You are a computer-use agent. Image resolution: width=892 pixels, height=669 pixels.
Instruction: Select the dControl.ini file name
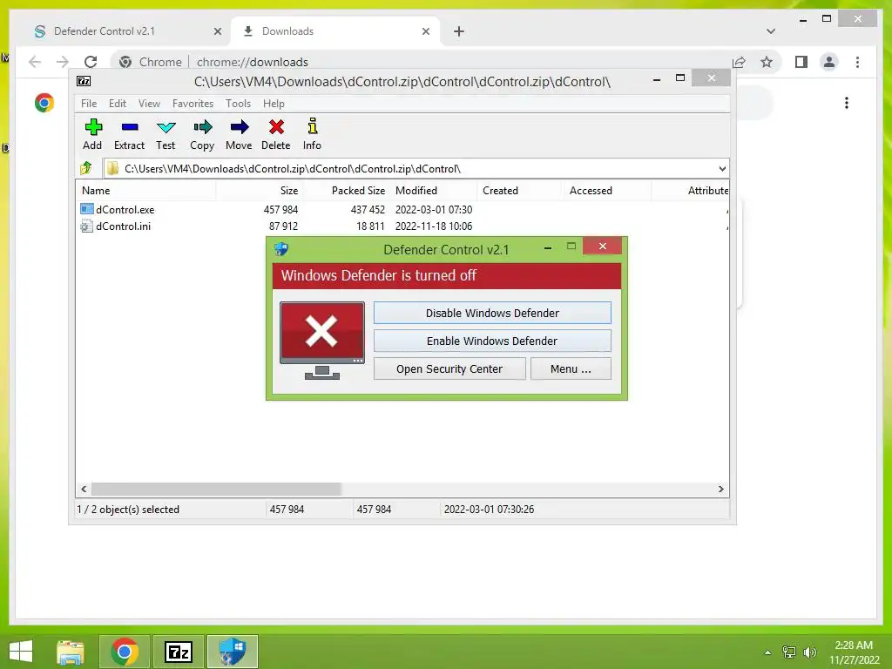pos(123,226)
